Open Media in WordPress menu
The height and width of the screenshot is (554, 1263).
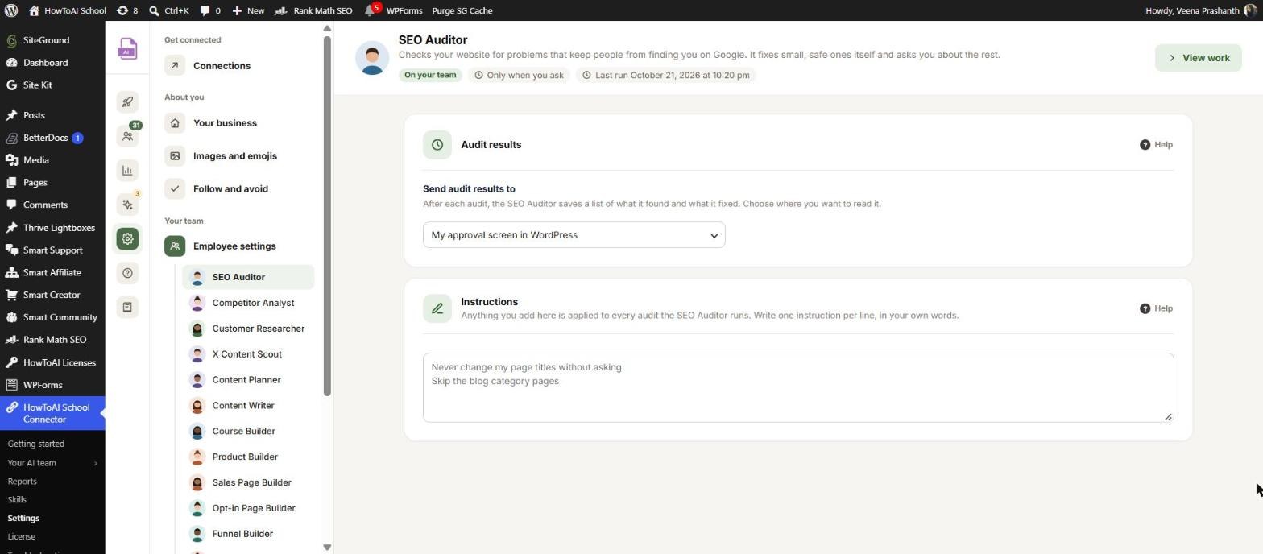[52, 160]
